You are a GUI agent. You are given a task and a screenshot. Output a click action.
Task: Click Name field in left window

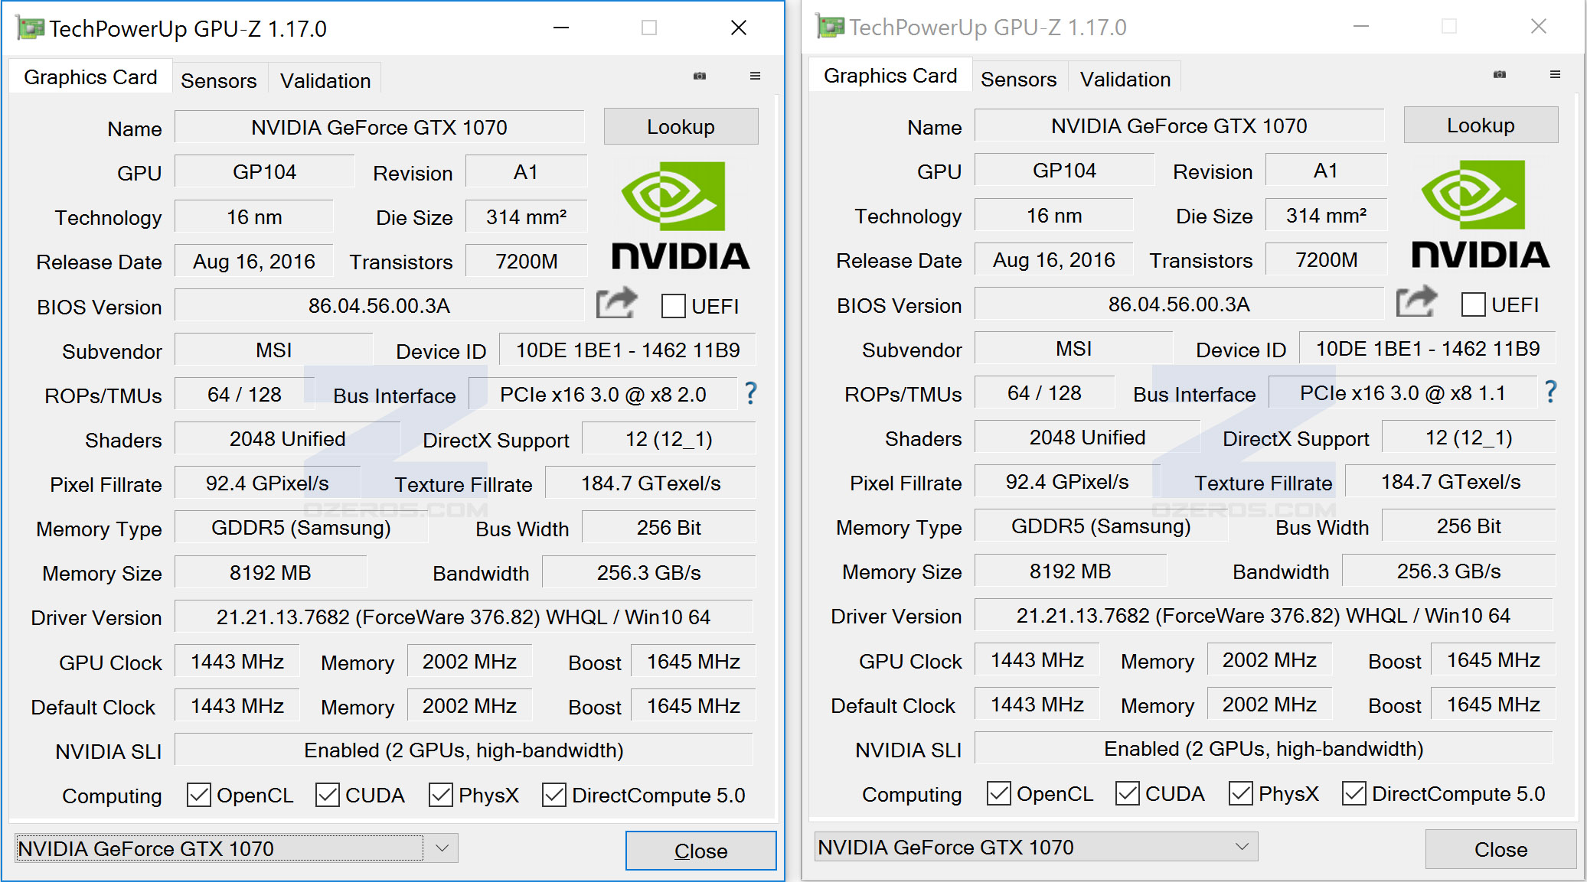tap(379, 127)
